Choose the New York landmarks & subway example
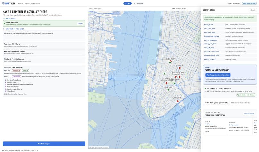This screenshot has width=259, height=152. [x=44, y=52]
